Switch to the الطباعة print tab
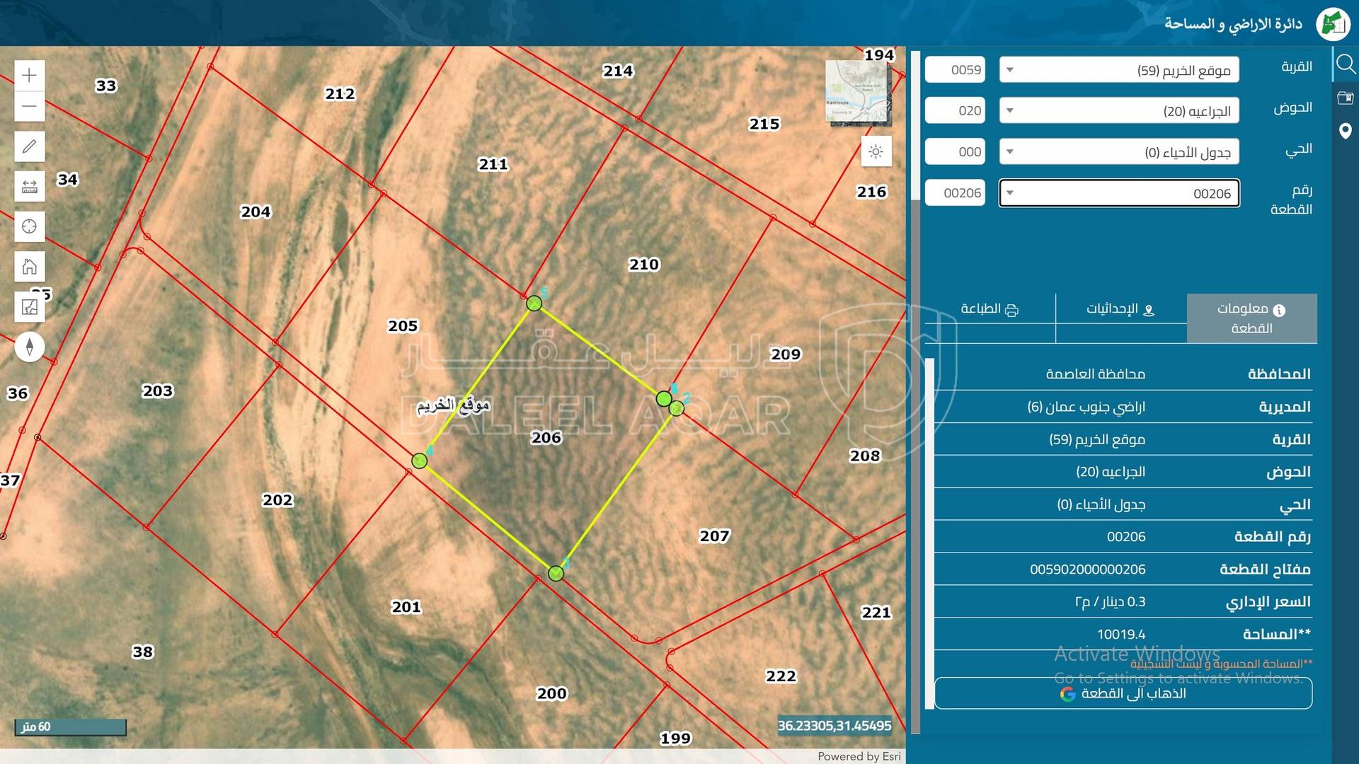The width and height of the screenshot is (1359, 764). coord(989,309)
